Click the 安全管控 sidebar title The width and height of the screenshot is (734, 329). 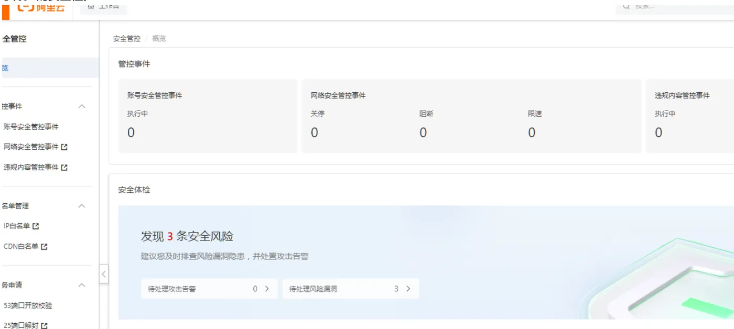14,39
